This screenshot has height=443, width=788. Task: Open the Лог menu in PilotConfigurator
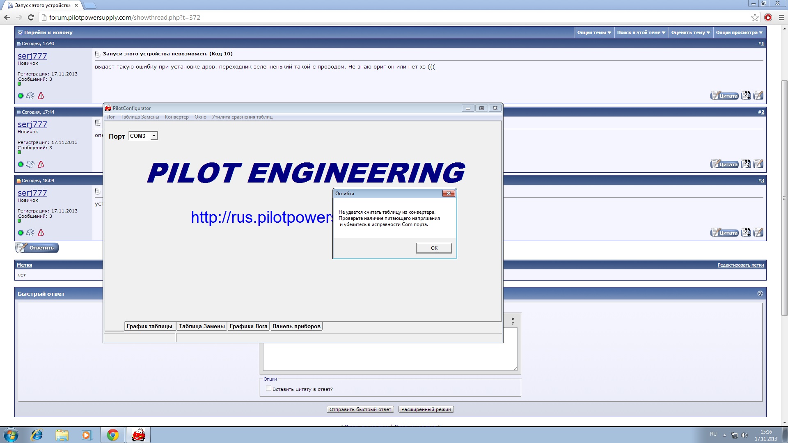[x=111, y=117]
